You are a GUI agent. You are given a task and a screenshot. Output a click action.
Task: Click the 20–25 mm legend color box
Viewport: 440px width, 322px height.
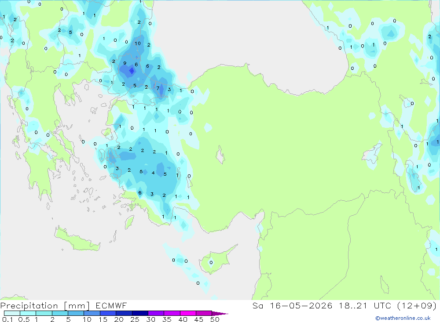124,313
